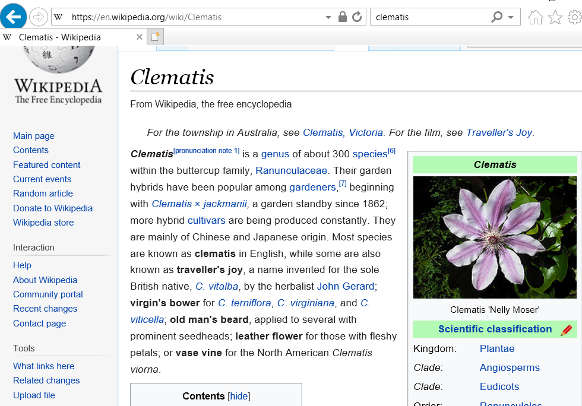This screenshot has height=406, width=582.
Task: Follow the C. terniflora link
Action: pos(245,303)
